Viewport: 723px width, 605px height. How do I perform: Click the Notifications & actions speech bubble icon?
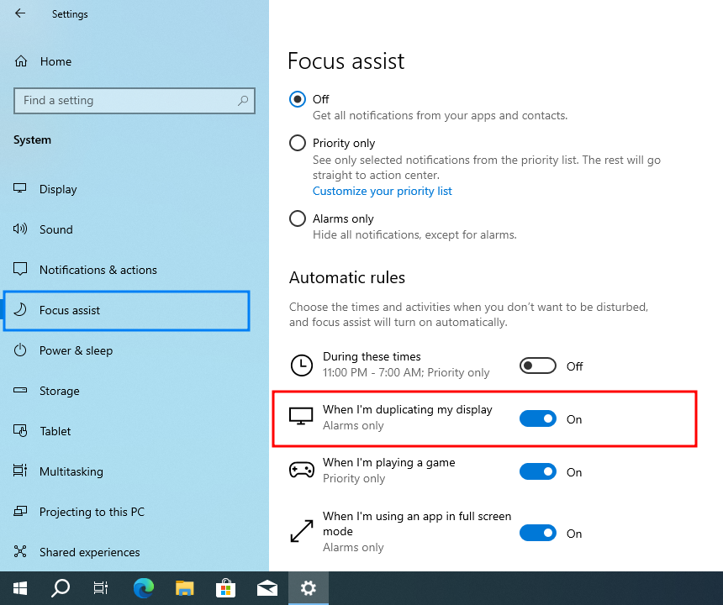coord(20,269)
